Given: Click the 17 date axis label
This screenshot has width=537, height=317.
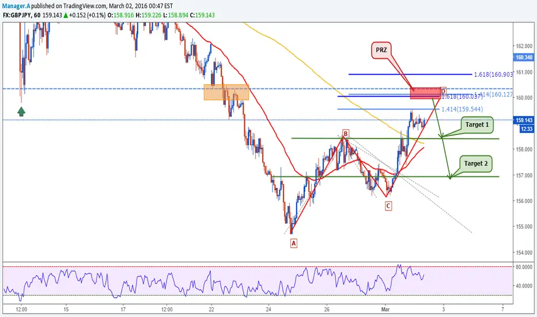Looking at the screenshot, I should (x=123, y=309).
